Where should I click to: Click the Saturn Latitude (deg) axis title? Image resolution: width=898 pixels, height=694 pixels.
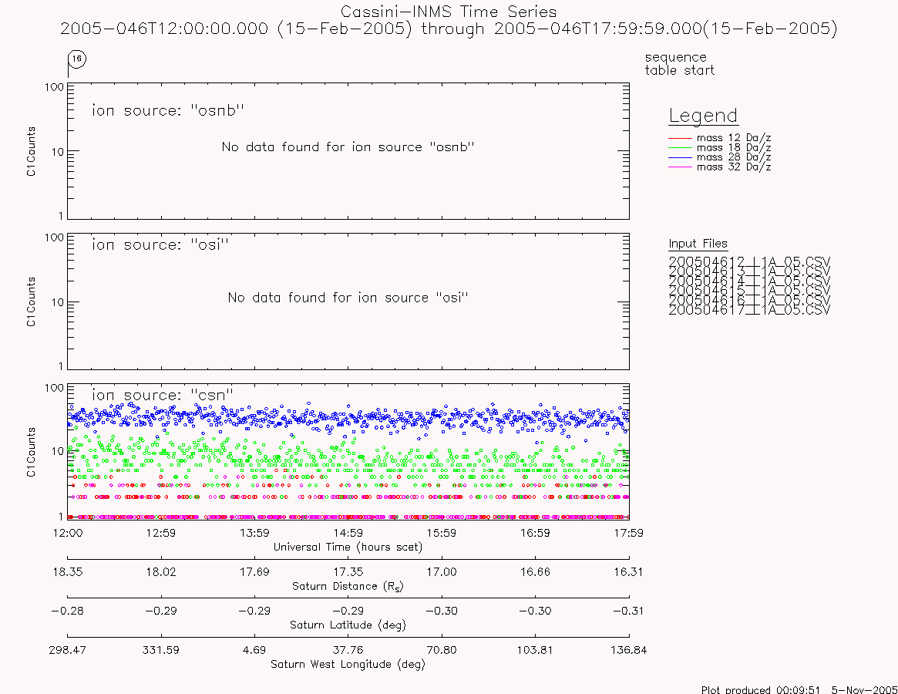coord(348,625)
